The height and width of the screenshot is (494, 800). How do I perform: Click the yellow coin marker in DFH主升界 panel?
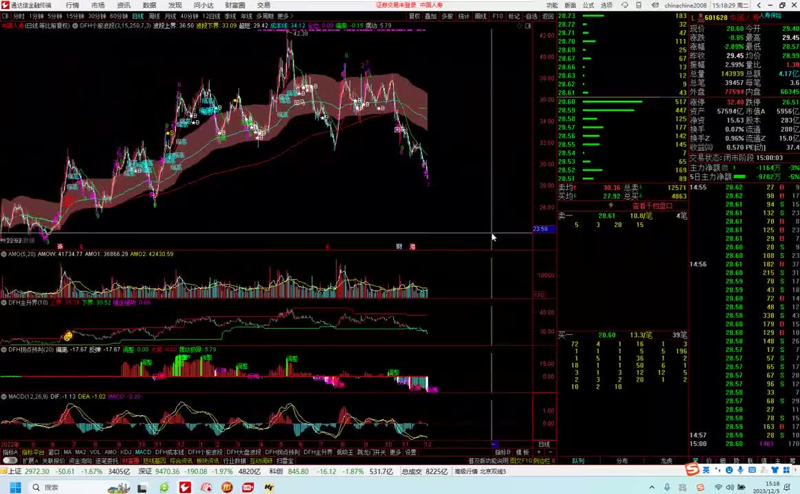(x=67, y=336)
